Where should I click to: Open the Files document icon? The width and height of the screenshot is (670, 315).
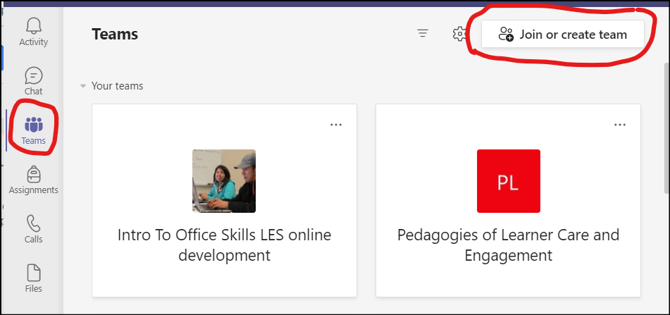33,273
